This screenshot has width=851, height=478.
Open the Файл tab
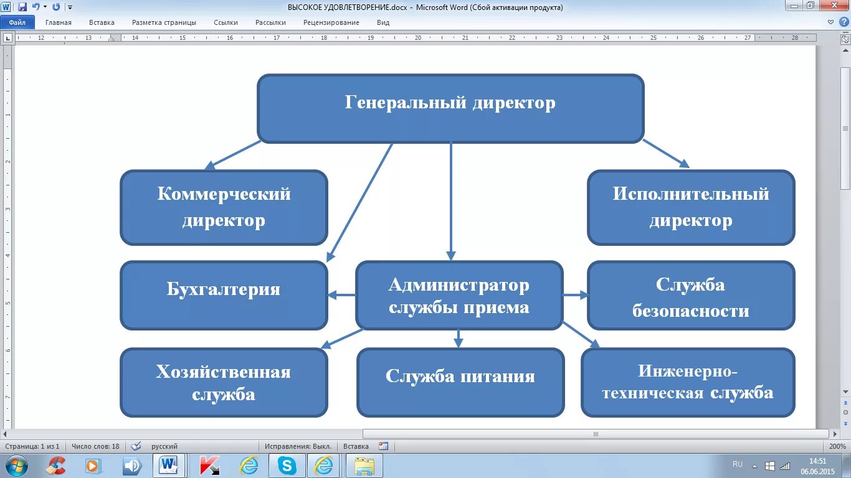(17, 22)
